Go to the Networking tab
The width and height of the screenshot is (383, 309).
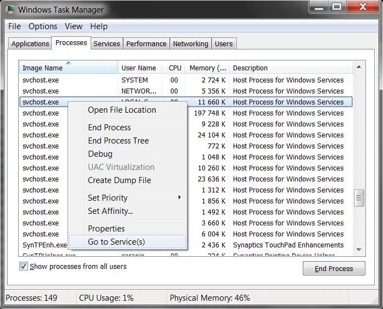191,44
